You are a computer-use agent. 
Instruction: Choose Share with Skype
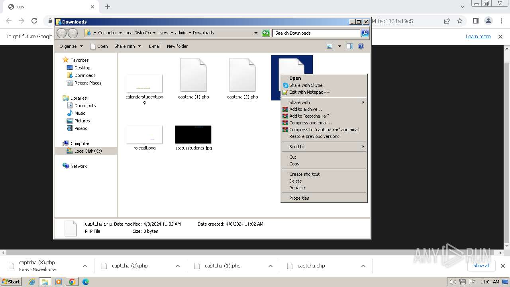(x=324, y=85)
